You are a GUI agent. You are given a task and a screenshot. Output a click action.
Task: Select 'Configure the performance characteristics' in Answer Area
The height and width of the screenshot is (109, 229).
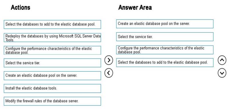click(165, 50)
